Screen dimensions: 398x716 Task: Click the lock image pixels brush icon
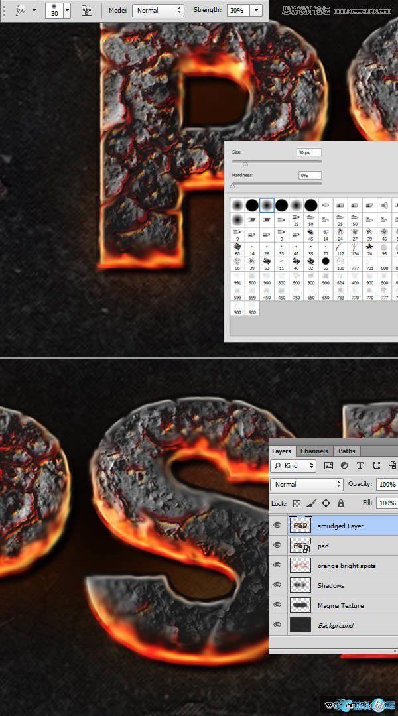point(312,503)
